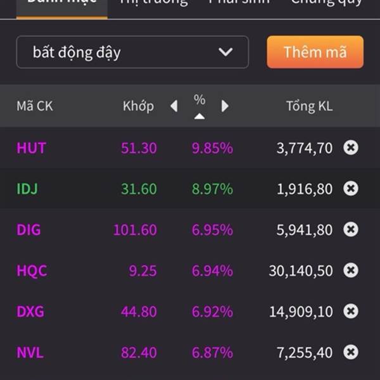Sort by 'Khớp' price column header

138,106
